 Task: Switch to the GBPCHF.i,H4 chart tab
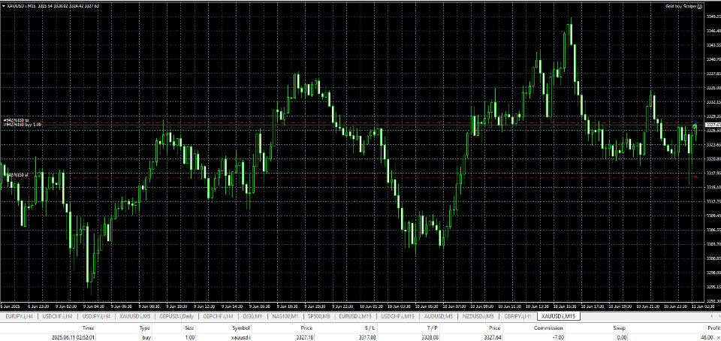coord(219,317)
